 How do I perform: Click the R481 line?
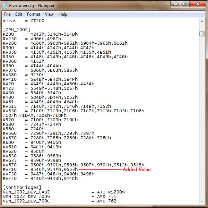40,102
